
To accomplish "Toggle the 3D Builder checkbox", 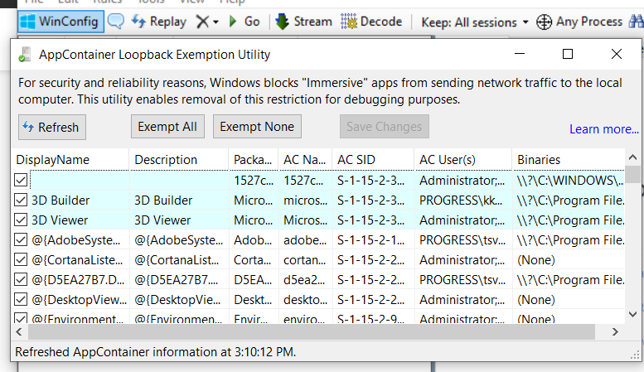I will [x=21, y=200].
